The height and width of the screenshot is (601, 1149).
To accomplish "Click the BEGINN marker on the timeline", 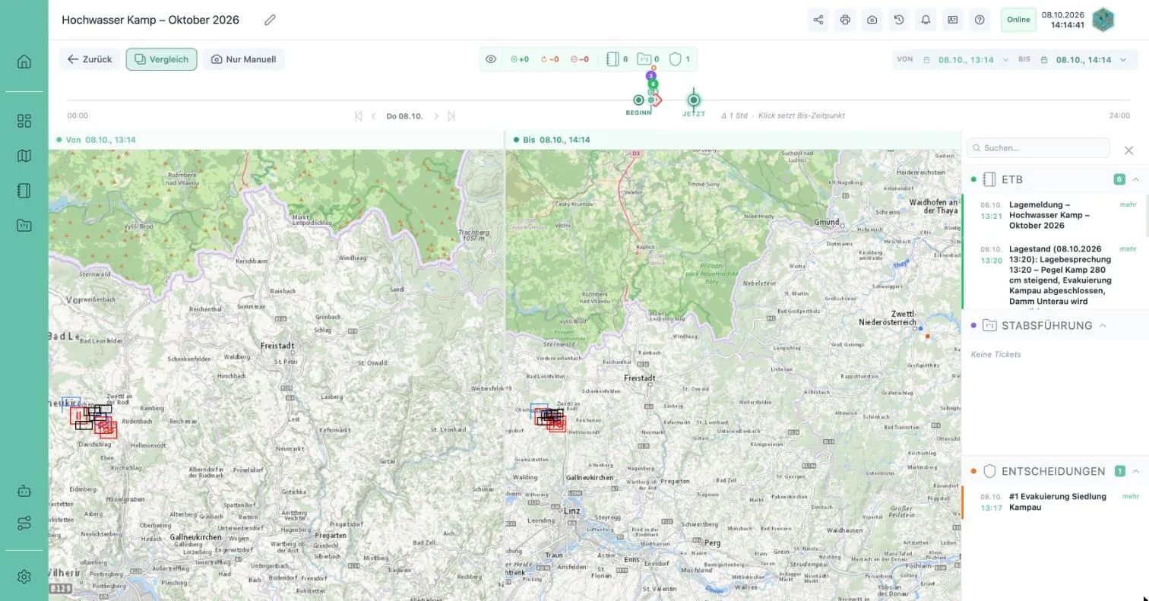I will pos(638,100).
